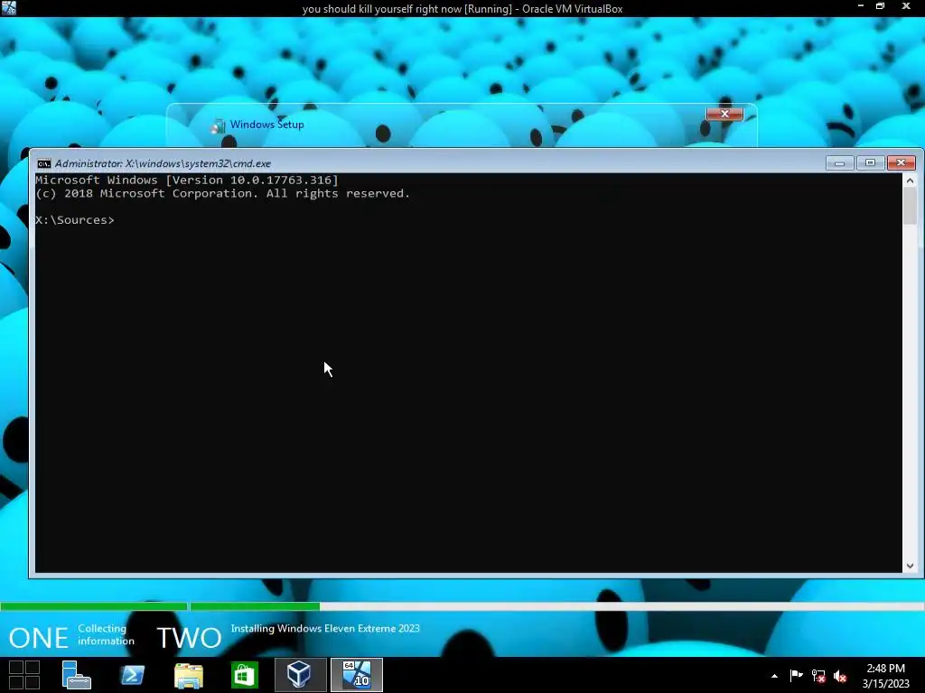Close the Windows Setup dialog
This screenshot has height=693, width=925.
click(724, 114)
